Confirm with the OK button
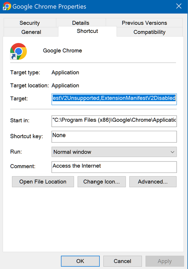The image size is (188, 269). (80, 261)
